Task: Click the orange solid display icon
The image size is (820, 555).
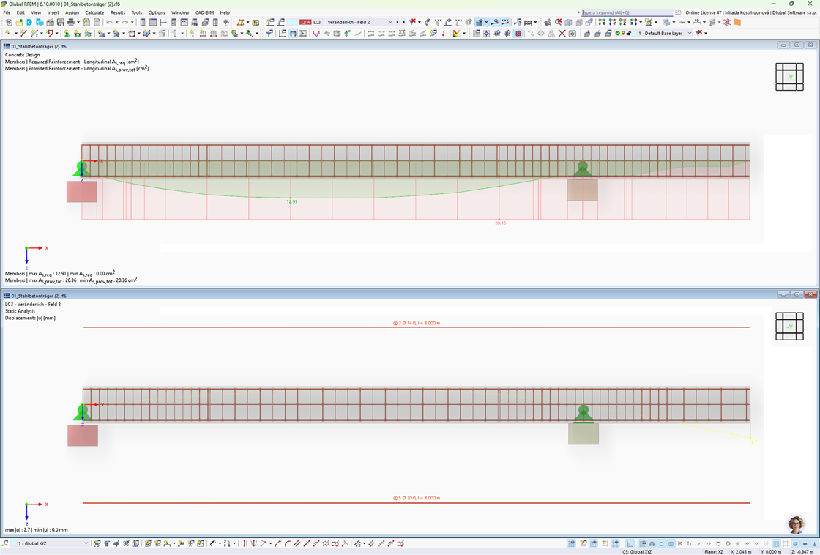Action: click(x=737, y=22)
